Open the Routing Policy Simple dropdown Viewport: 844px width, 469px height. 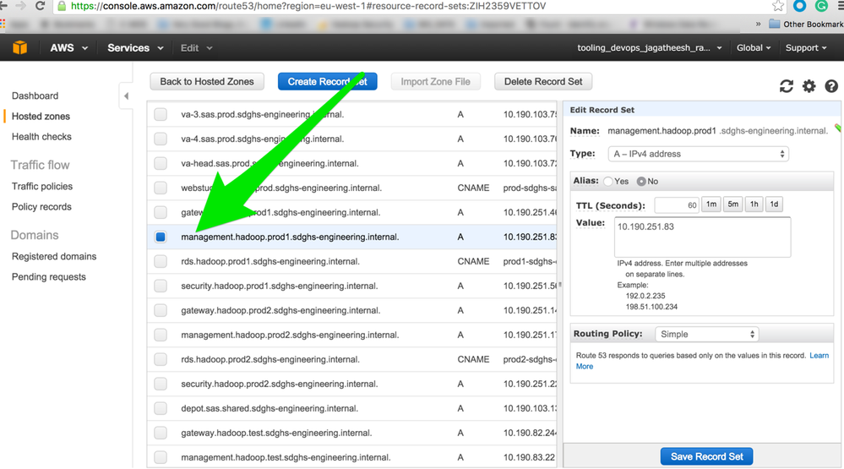(706, 335)
